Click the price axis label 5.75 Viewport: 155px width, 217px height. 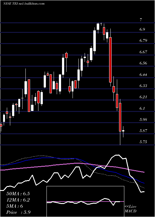pyautogui.click(x=143, y=142)
